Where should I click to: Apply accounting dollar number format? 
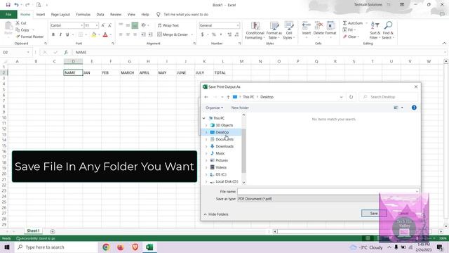point(203,34)
